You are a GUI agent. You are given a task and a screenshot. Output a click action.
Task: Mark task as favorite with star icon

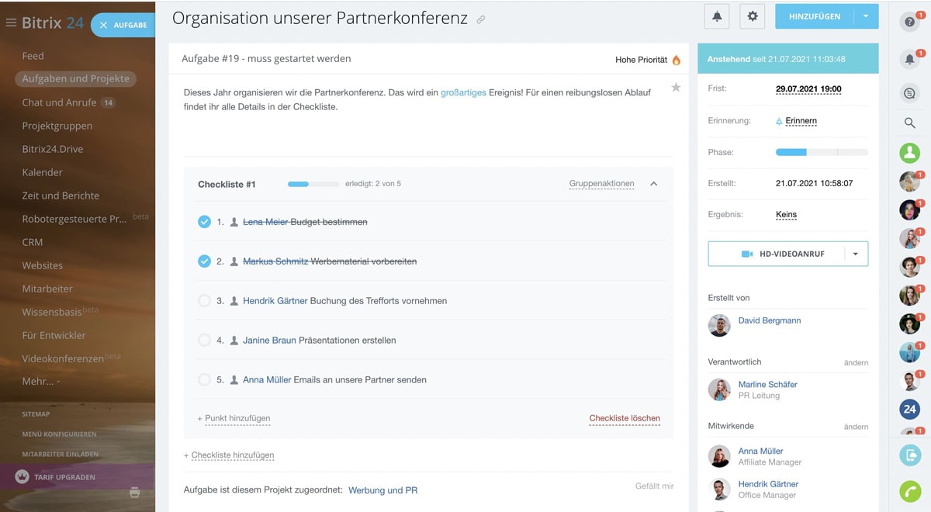click(676, 88)
